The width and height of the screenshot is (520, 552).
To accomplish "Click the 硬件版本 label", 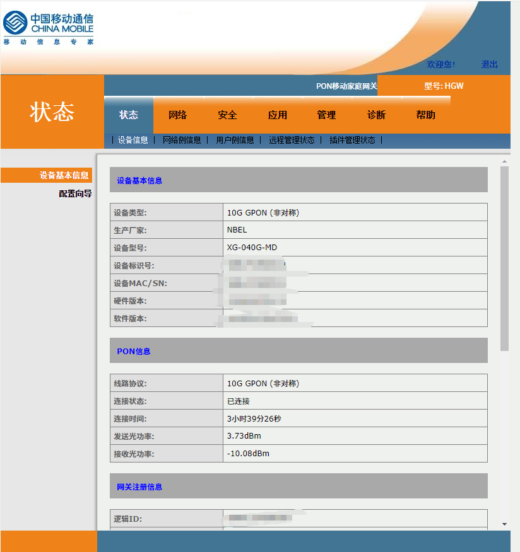I will pos(130,301).
